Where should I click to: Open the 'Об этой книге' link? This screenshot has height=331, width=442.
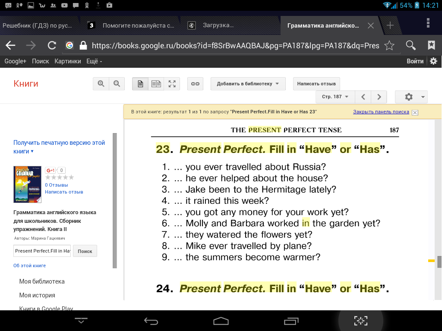[x=29, y=265]
